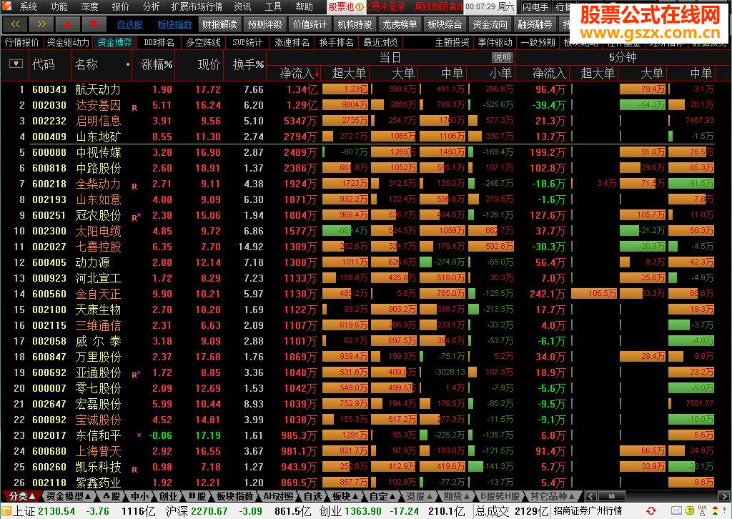Click the dot marker beside 名称 header
This screenshot has width=732, height=519.
127,64
